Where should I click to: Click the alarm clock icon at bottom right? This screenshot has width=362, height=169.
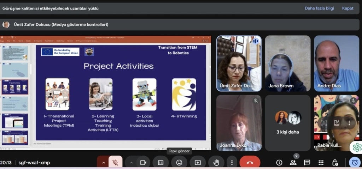[355, 162]
